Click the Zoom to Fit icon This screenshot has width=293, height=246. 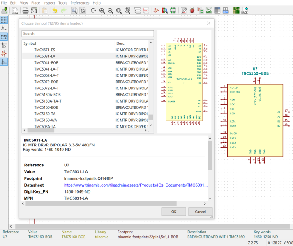pos(119,10)
